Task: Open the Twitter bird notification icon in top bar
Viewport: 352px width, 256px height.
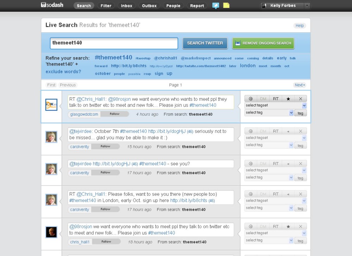Action: click(216, 6)
